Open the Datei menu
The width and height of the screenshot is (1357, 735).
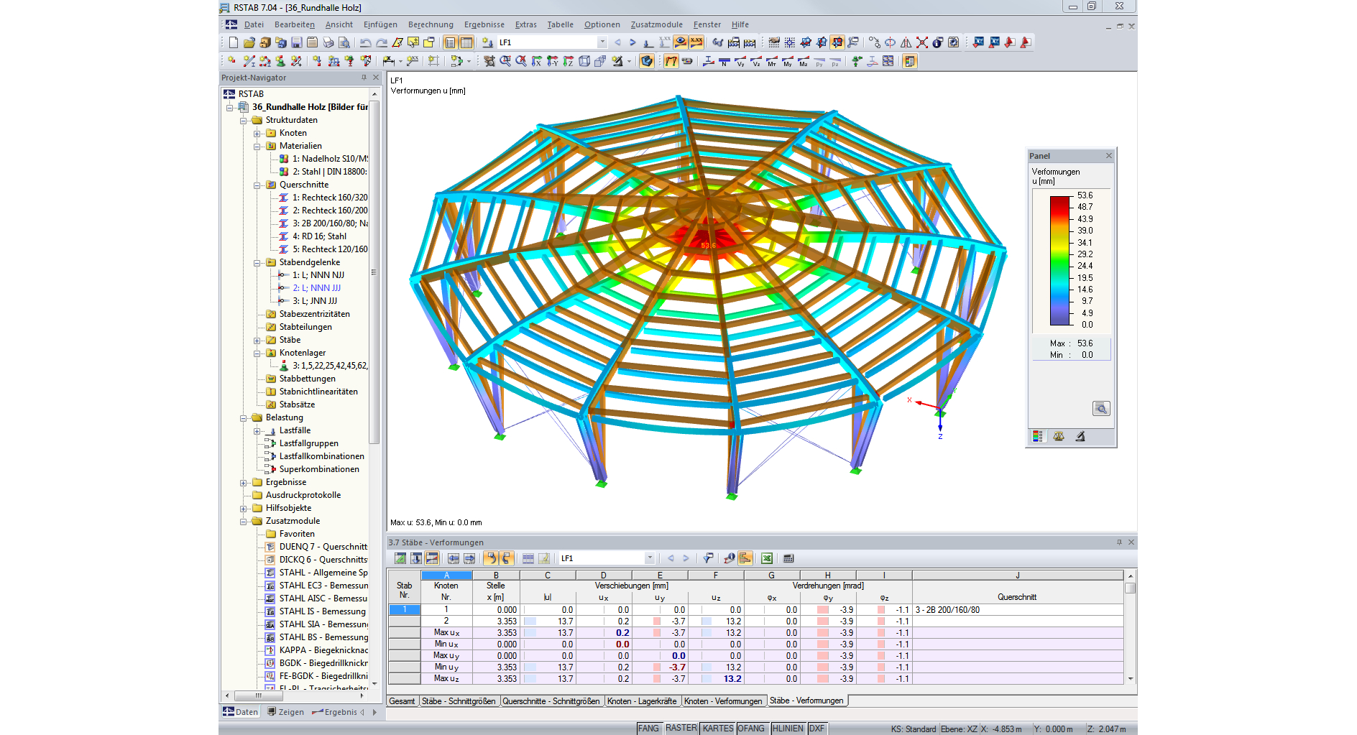(254, 24)
